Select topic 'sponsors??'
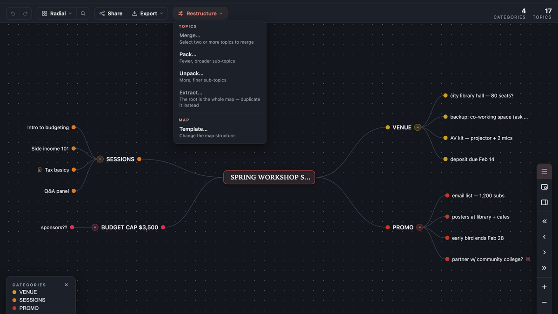558x314 pixels. [54, 227]
